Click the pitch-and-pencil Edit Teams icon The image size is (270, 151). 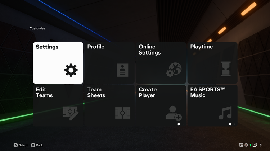[x=71, y=113]
